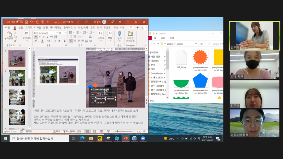
Task: Open Microsoft Edge from the taskbar
Action: pos(82,139)
